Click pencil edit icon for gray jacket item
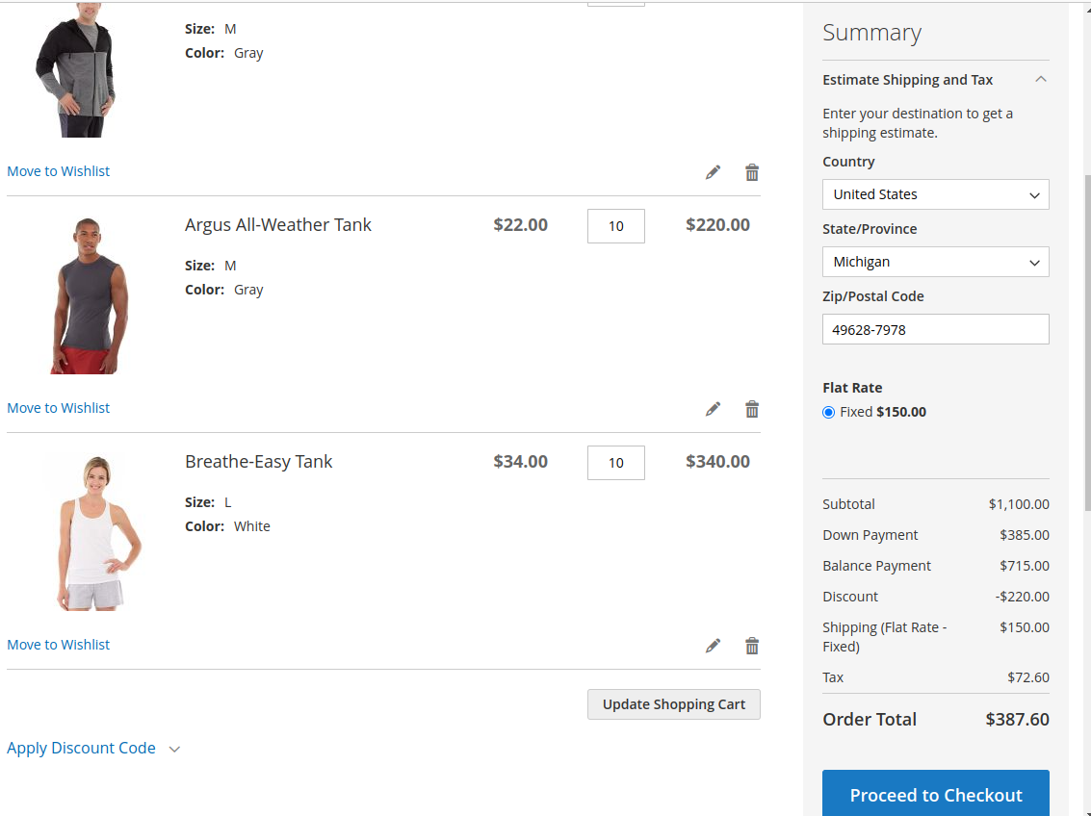1091x816 pixels. [x=713, y=172]
